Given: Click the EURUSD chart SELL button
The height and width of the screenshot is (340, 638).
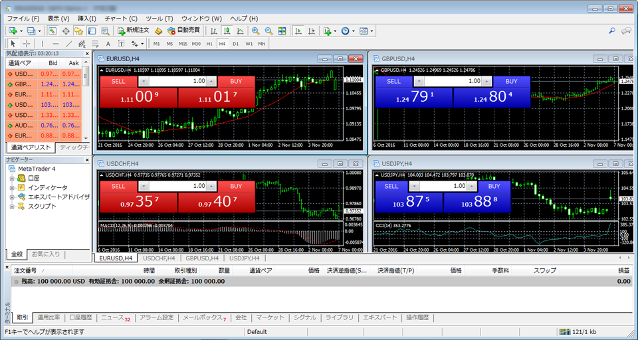Looking at the screenshot, I should pos(118,81).
